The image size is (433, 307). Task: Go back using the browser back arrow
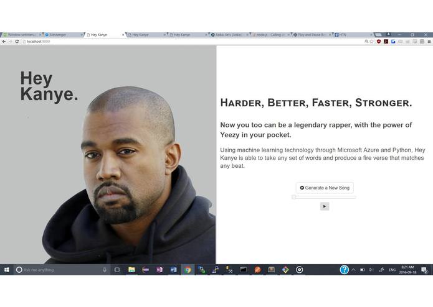pyautogui.click(x=4, y=41)
